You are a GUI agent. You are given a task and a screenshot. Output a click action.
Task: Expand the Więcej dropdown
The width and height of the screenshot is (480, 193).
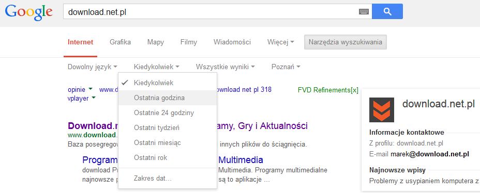[x=280, y=42]
